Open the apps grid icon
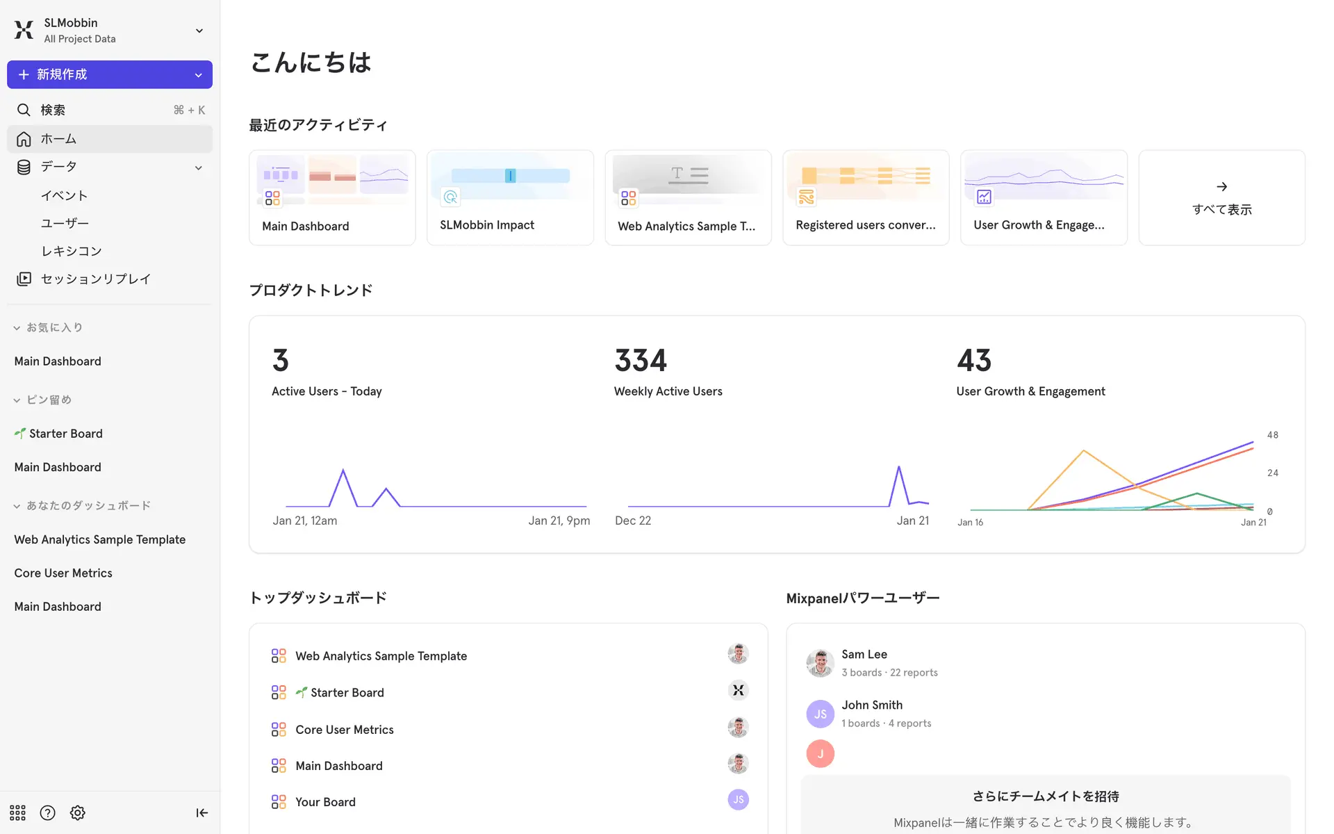 coord(17,812)
